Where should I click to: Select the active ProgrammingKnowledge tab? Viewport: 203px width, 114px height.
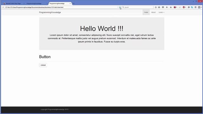coord(57,3)
